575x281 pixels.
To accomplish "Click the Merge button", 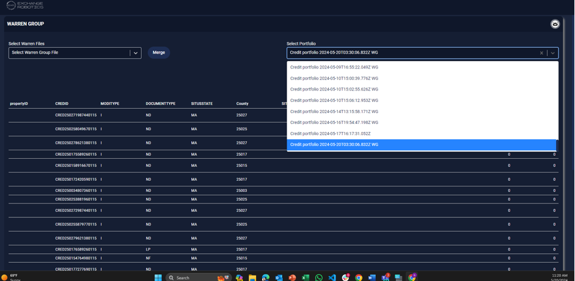I will [x=159, y=53].
